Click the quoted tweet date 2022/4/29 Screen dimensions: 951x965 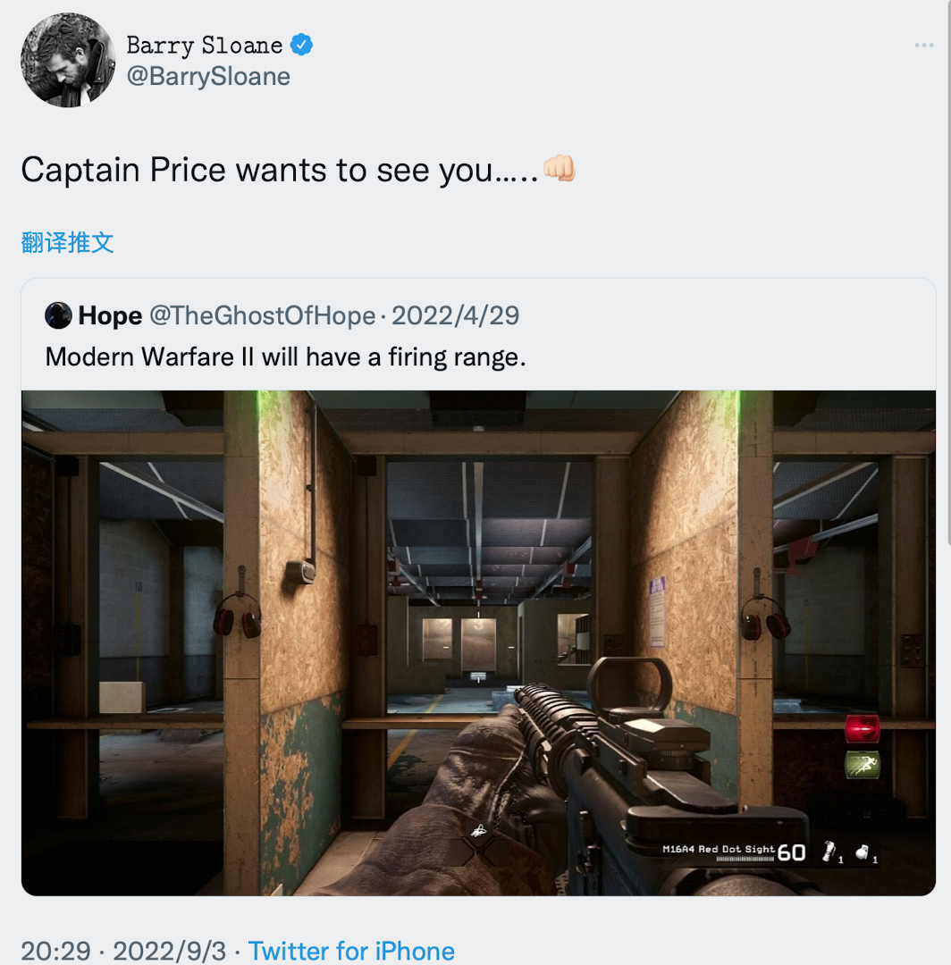tap(455, 315)
